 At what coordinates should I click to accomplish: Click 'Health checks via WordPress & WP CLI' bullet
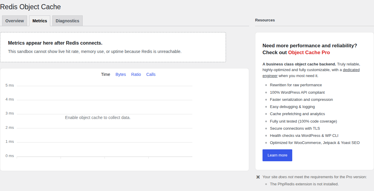304,136
